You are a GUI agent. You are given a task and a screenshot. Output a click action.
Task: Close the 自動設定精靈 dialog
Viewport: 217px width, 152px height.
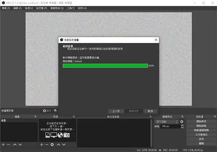(x=156, y=40)
